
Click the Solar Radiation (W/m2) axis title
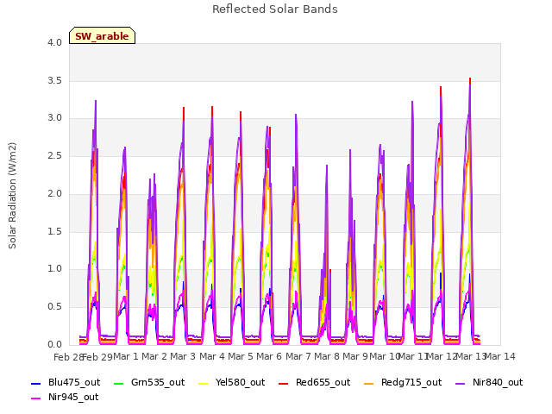[12, 196]
